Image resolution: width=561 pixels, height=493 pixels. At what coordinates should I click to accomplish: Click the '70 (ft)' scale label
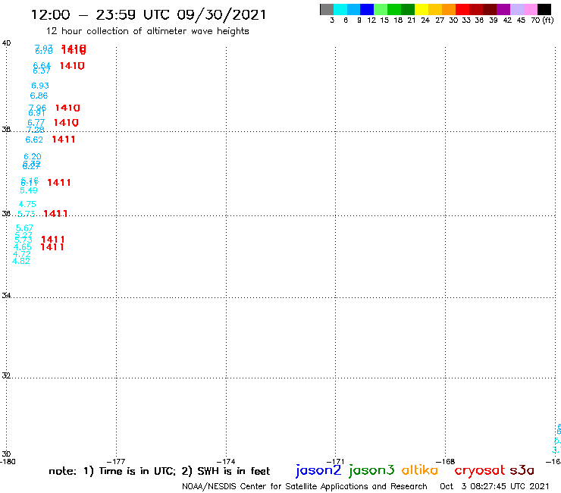click(x=542, y=20)
